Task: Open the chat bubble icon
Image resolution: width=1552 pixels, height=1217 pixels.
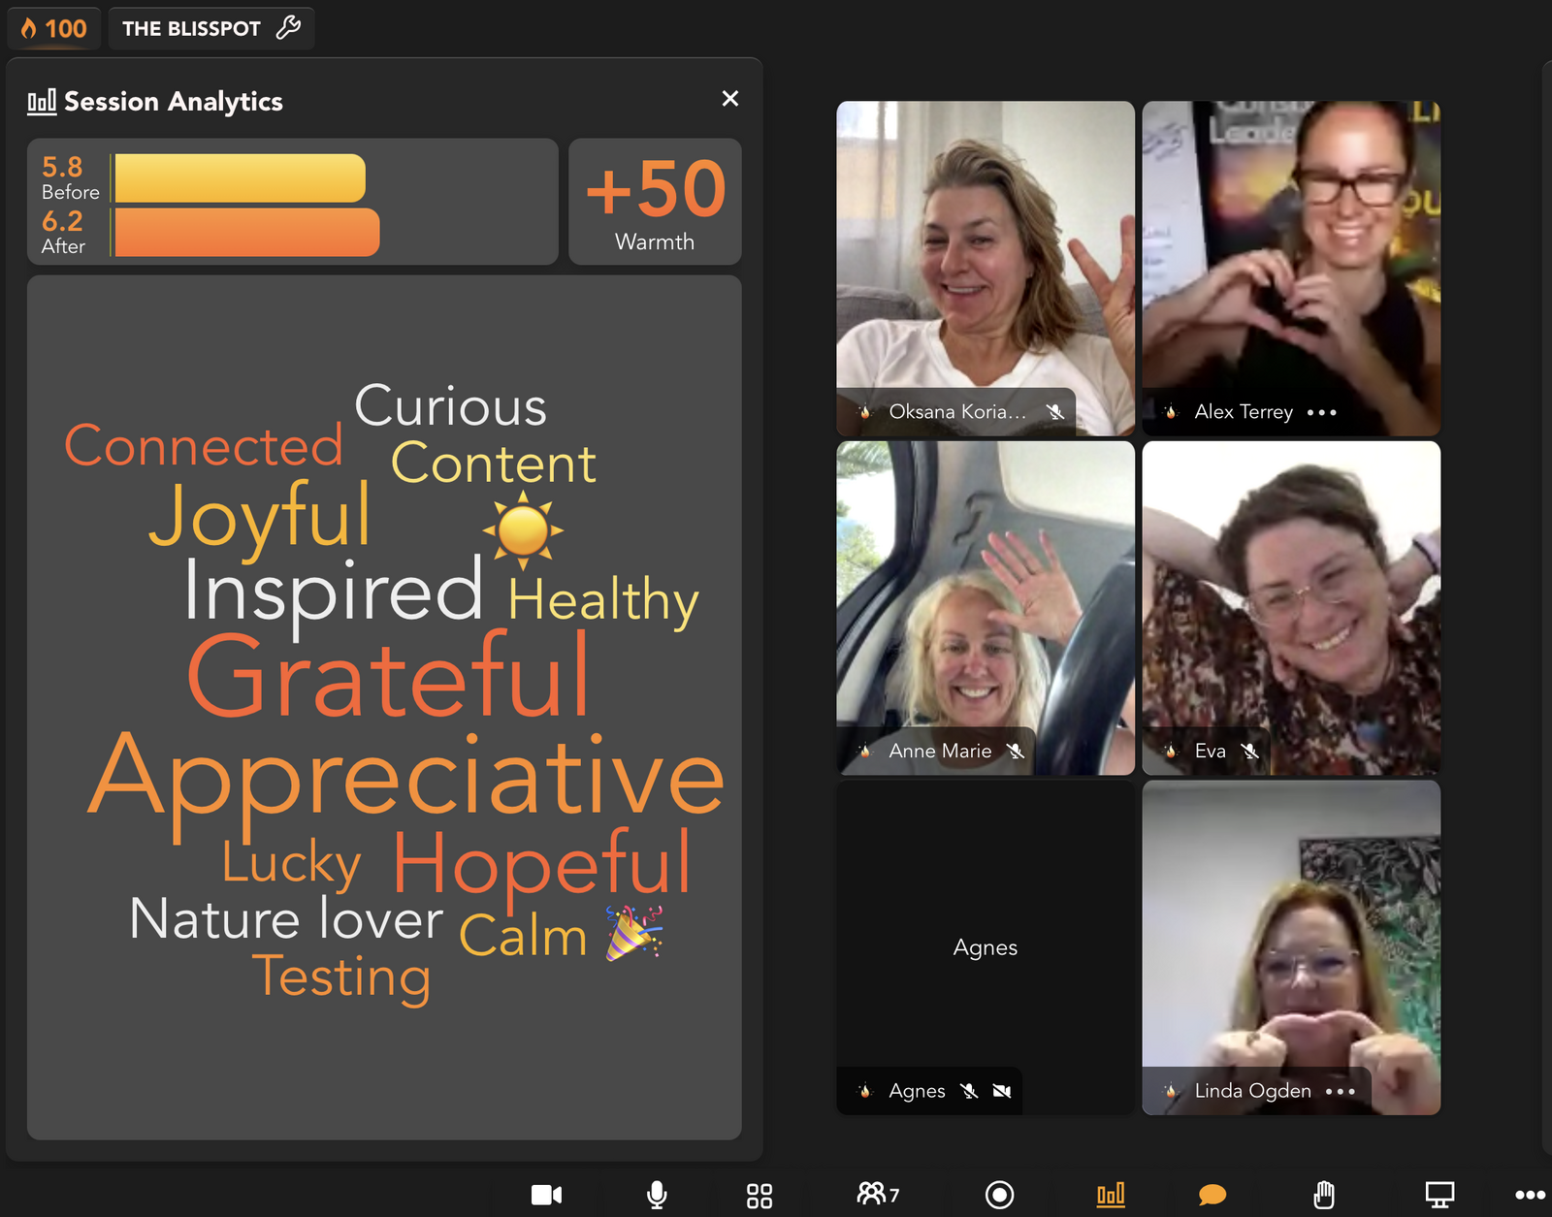Action: pyautogui.click(x=1212, y=1195)
